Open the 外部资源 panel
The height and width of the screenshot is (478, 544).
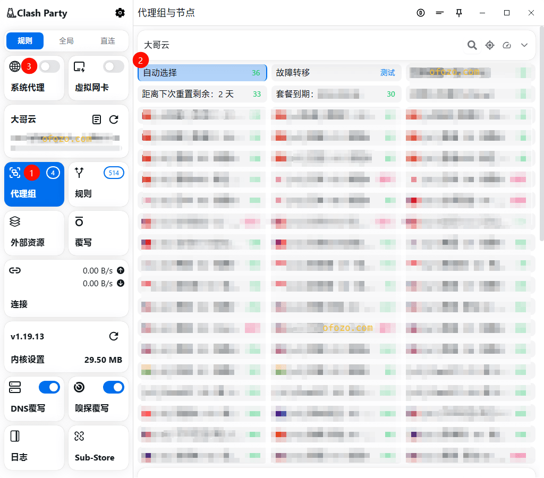pyautogui.click(x=34, y=233)
